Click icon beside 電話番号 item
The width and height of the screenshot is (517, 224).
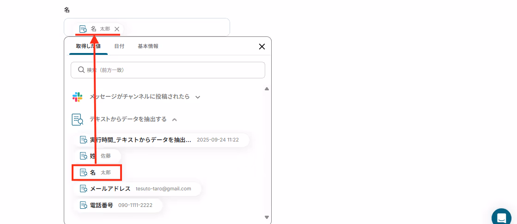(84, 205)
